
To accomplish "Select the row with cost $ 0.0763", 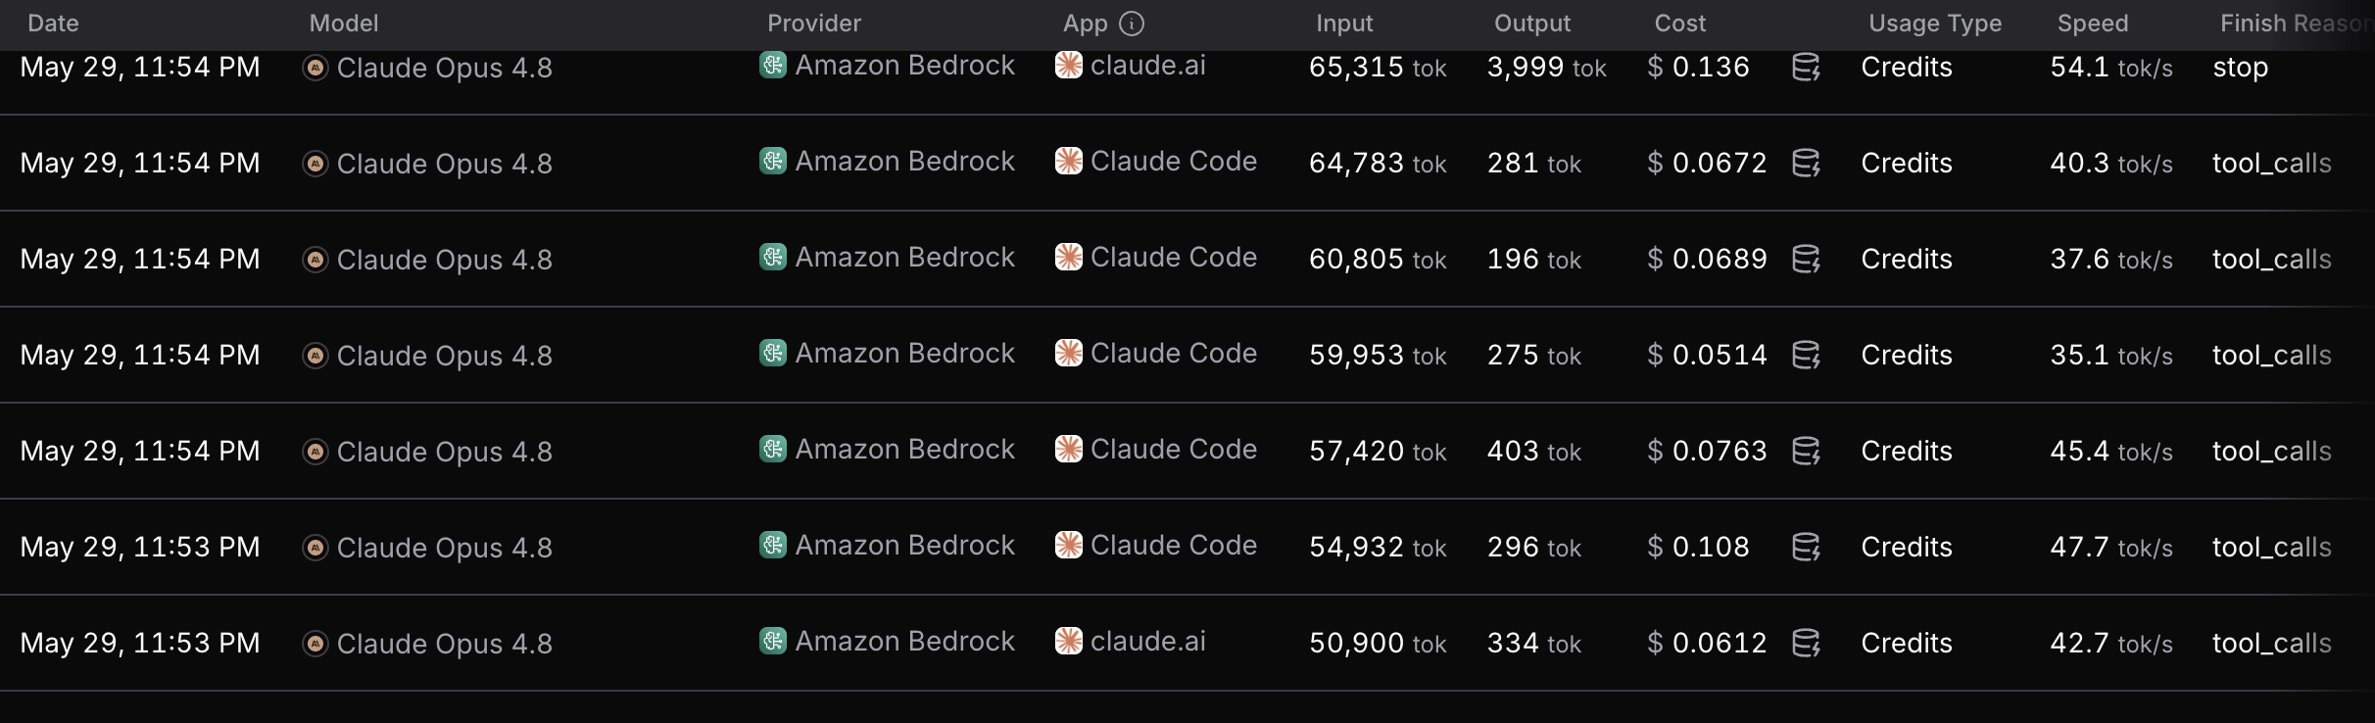I will pyautogui.click(x=1187, y=451).
